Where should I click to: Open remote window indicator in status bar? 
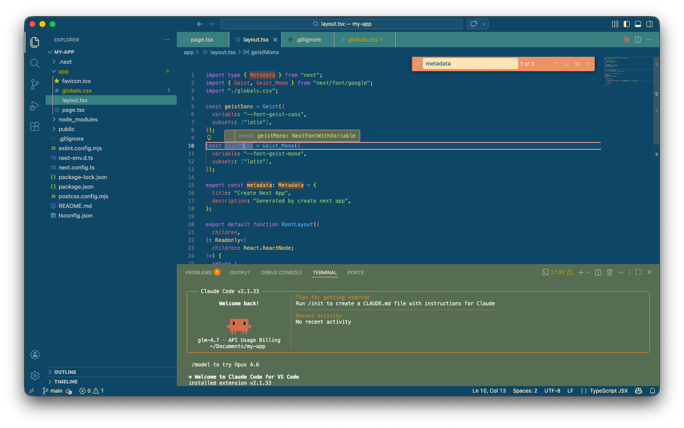pos(32,391)
